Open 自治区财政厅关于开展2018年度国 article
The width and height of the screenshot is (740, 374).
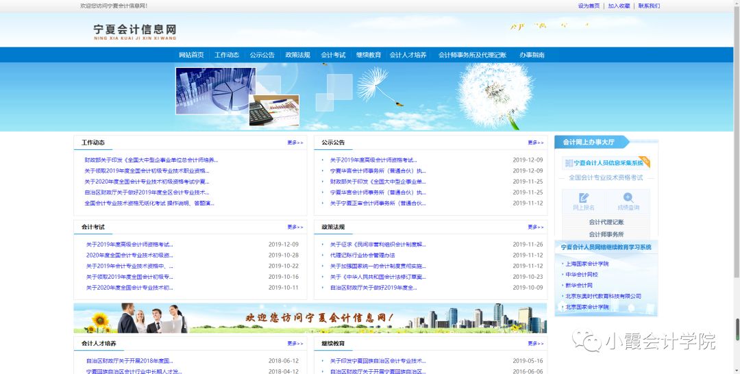click(129, 361)
